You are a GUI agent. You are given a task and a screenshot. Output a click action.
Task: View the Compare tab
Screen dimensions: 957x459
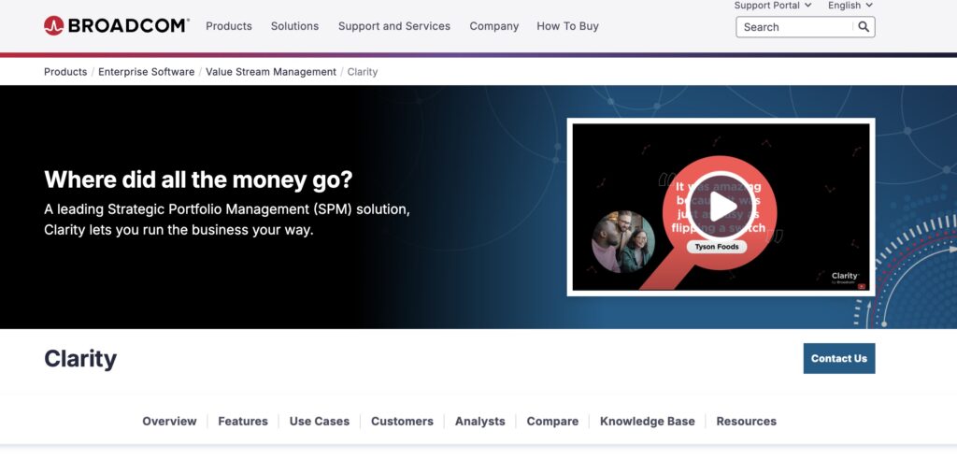(552, 422)
